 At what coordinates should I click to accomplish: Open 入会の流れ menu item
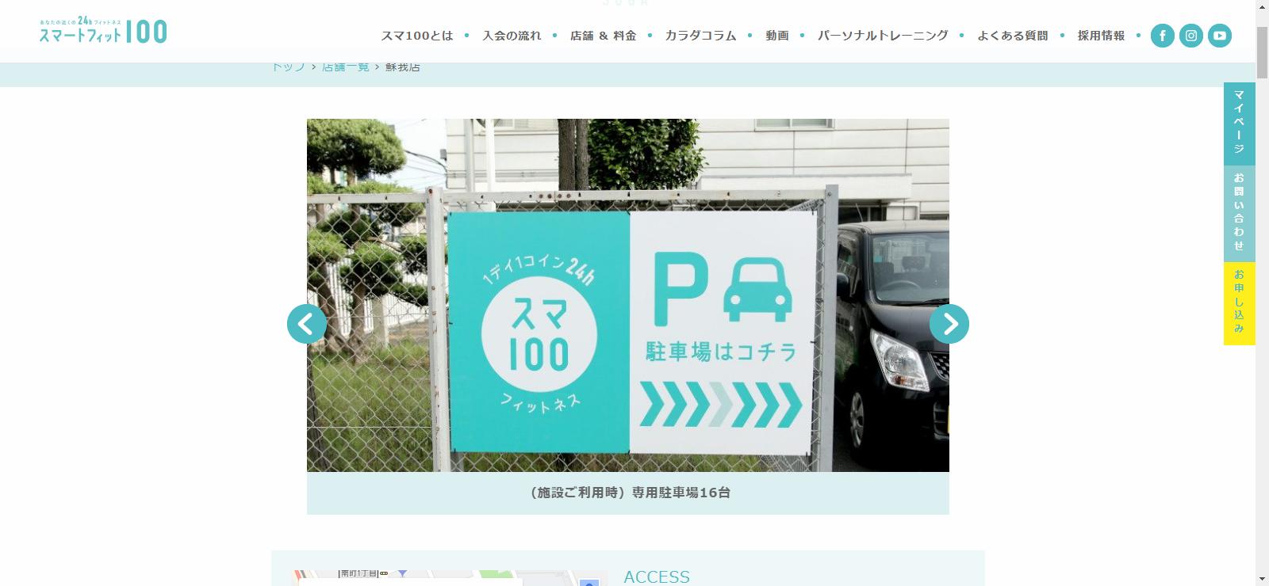pos(512,36)
